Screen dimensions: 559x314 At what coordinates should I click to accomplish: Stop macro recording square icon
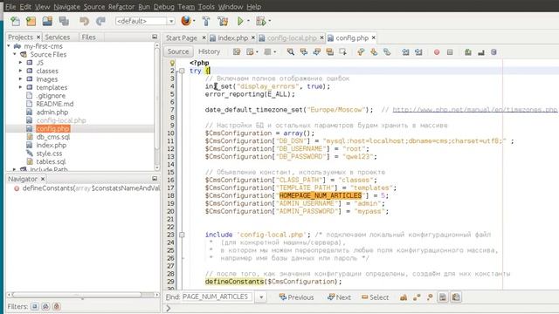tap(450, 52)
